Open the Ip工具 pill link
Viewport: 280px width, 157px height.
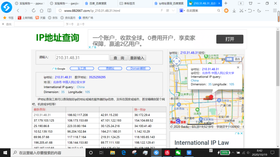click(x=82, y=68)
